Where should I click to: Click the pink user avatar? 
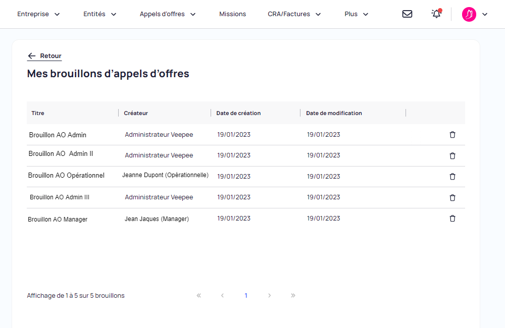click(x=469, y=14)
